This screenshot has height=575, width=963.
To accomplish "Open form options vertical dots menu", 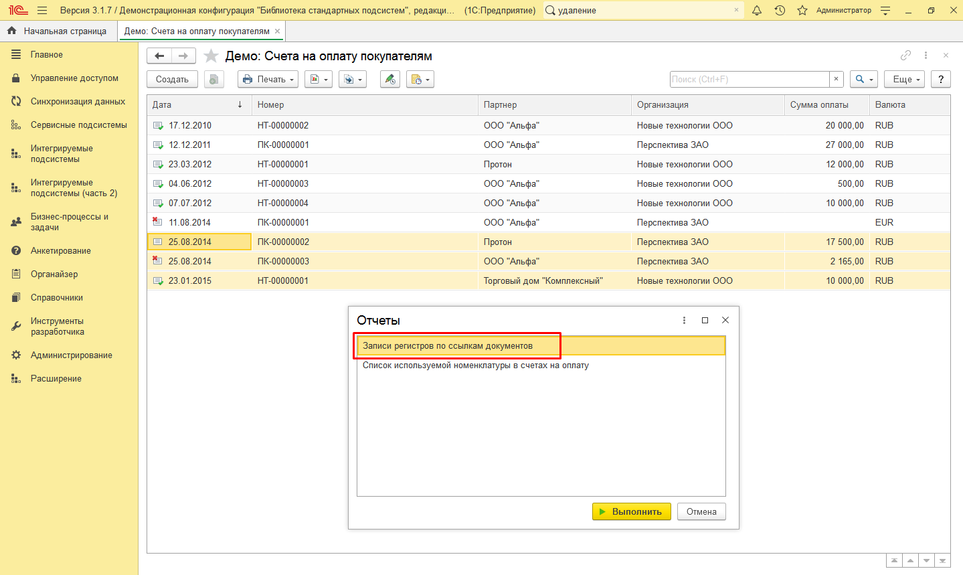I will (x=926, y=56).
